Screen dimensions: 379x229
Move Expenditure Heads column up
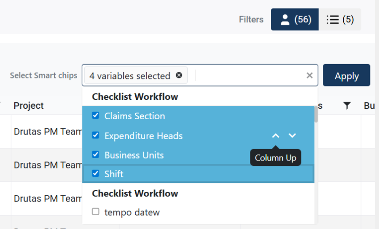[x=276, y=136]
